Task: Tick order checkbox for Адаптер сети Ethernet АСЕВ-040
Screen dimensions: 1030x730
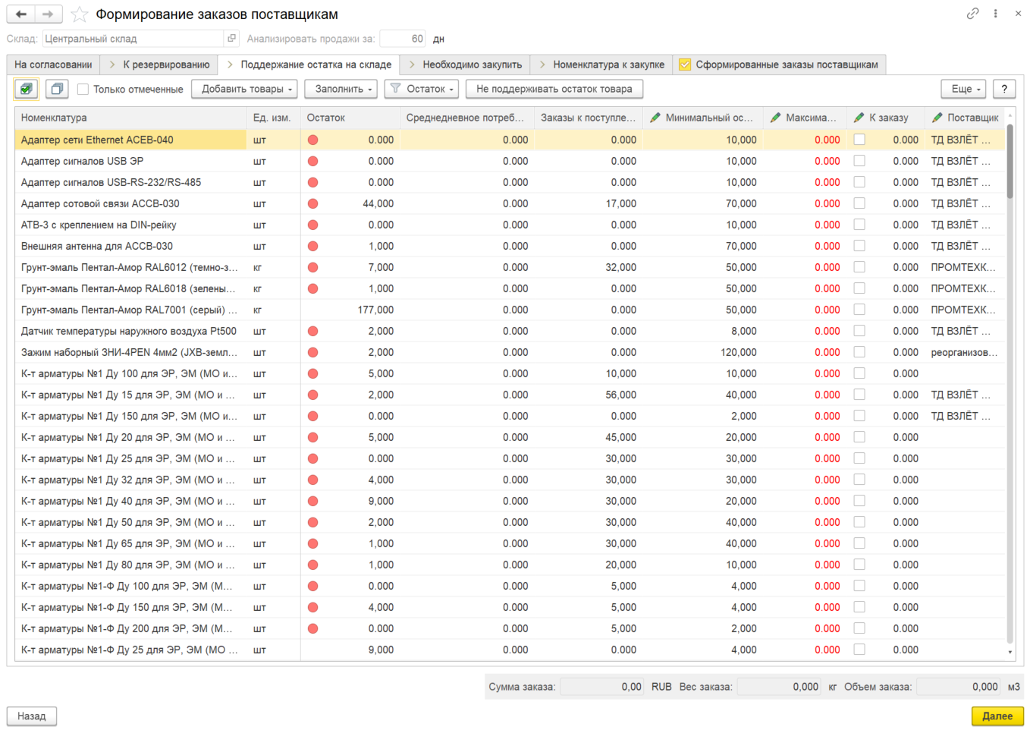Action: click(x=859, y=140)
